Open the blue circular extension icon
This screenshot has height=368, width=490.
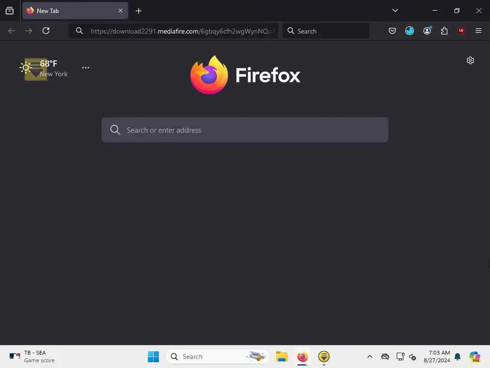(410, 31)
